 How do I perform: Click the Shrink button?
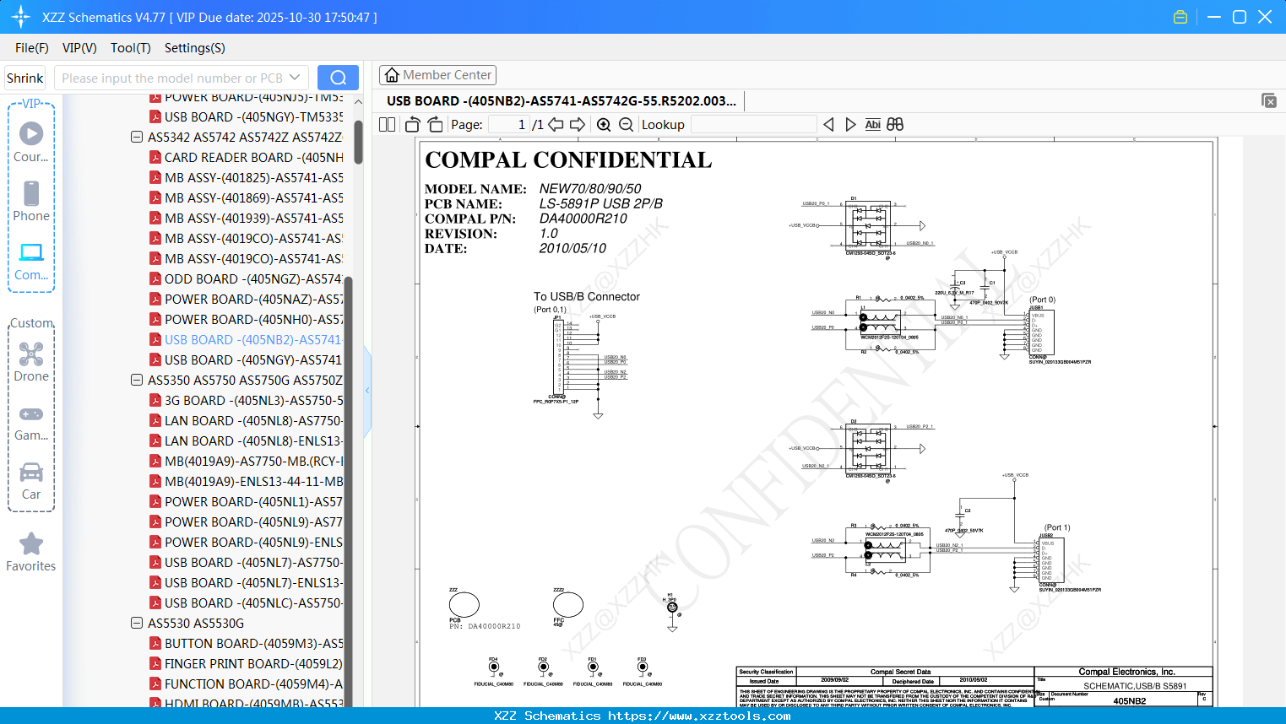[x=25, y=78]
